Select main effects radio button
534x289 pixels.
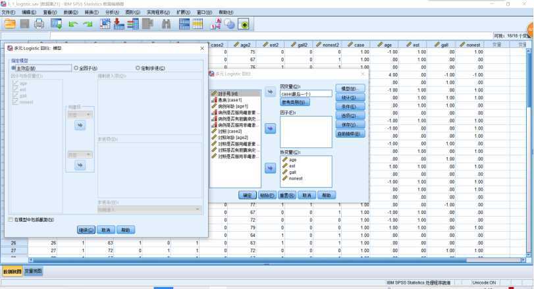click(x=14, y=68)
